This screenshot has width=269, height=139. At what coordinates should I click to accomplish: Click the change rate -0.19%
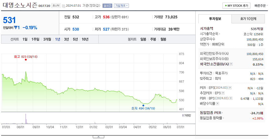click(30, 28)
